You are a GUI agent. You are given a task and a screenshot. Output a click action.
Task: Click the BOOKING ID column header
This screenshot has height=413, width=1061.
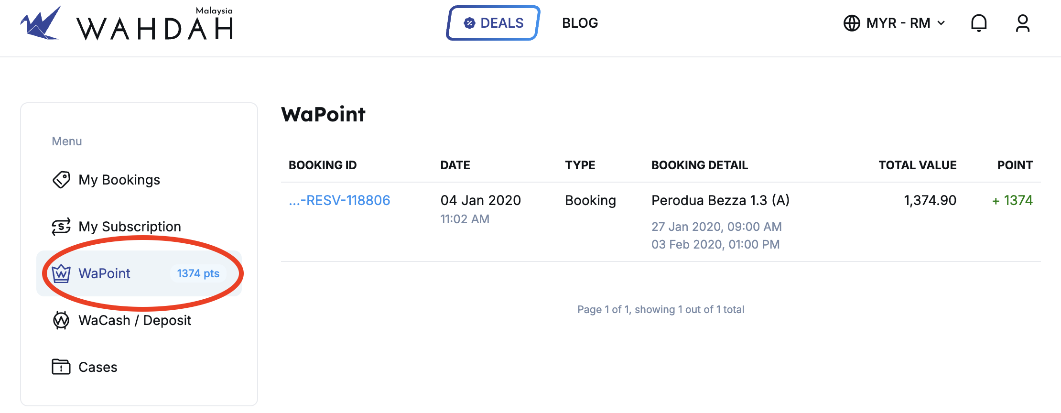pyautogui.click(x=323, y=165)
